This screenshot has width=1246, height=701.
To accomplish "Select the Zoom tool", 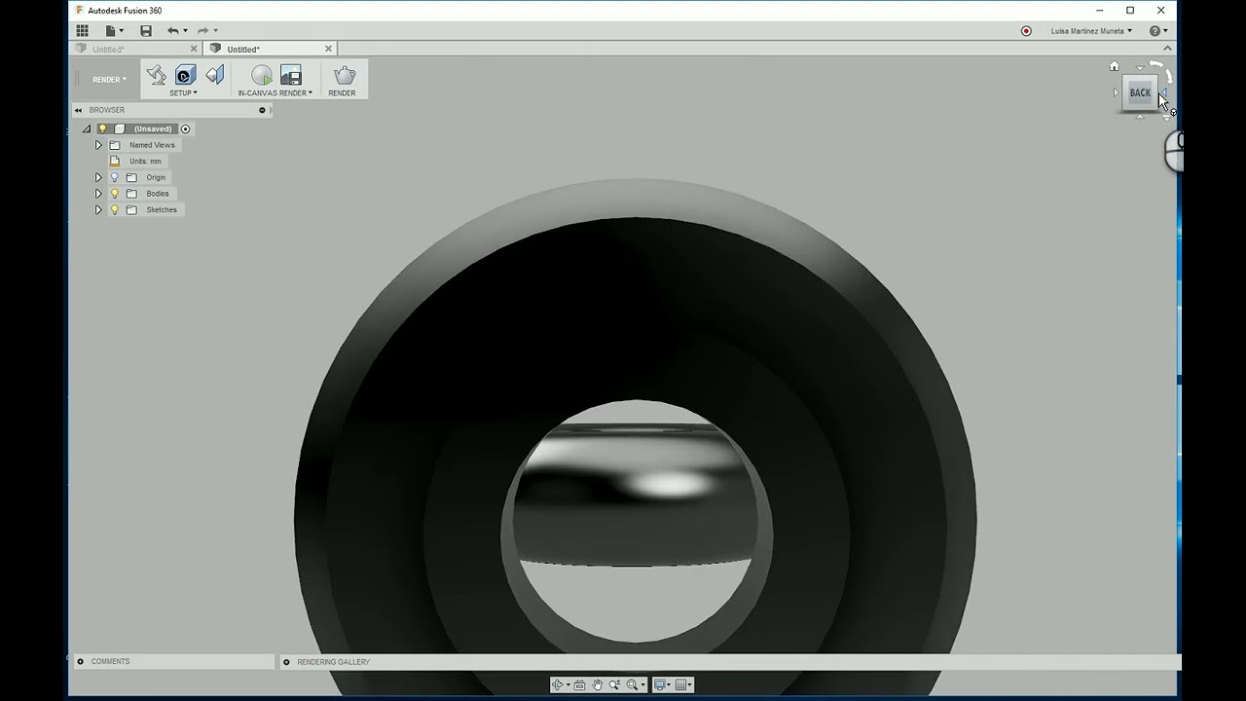I will tap(614, 684).
